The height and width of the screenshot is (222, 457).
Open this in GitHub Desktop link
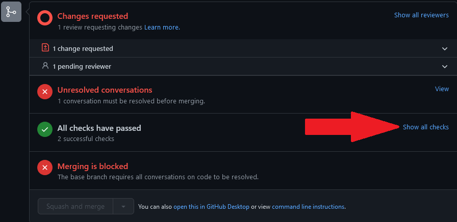(211, 207)
